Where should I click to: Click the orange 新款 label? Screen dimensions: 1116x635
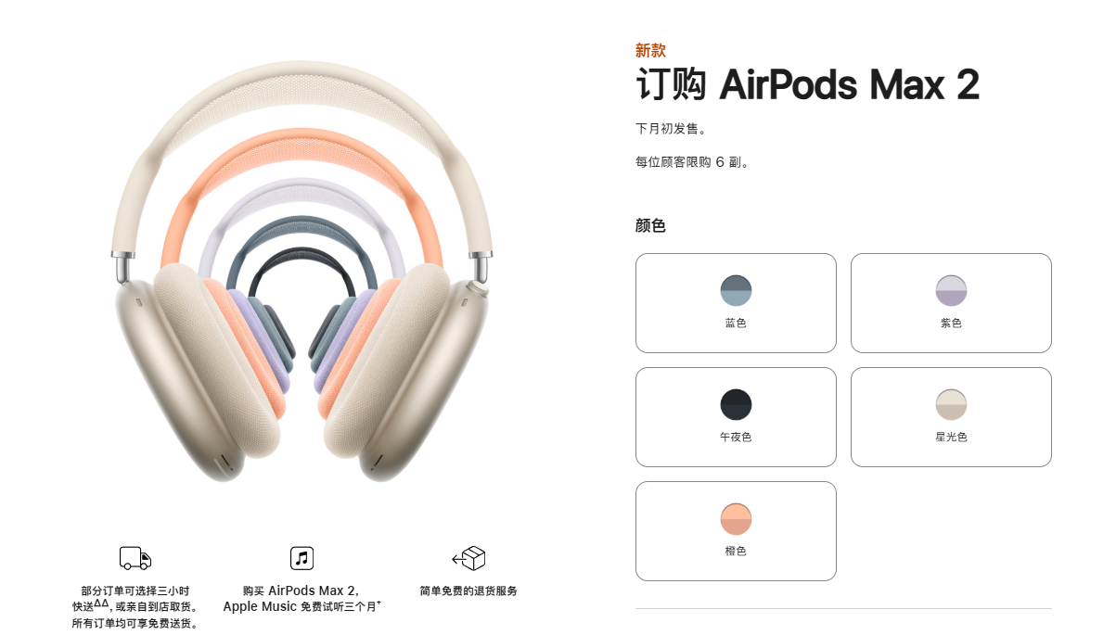[650, 50]
